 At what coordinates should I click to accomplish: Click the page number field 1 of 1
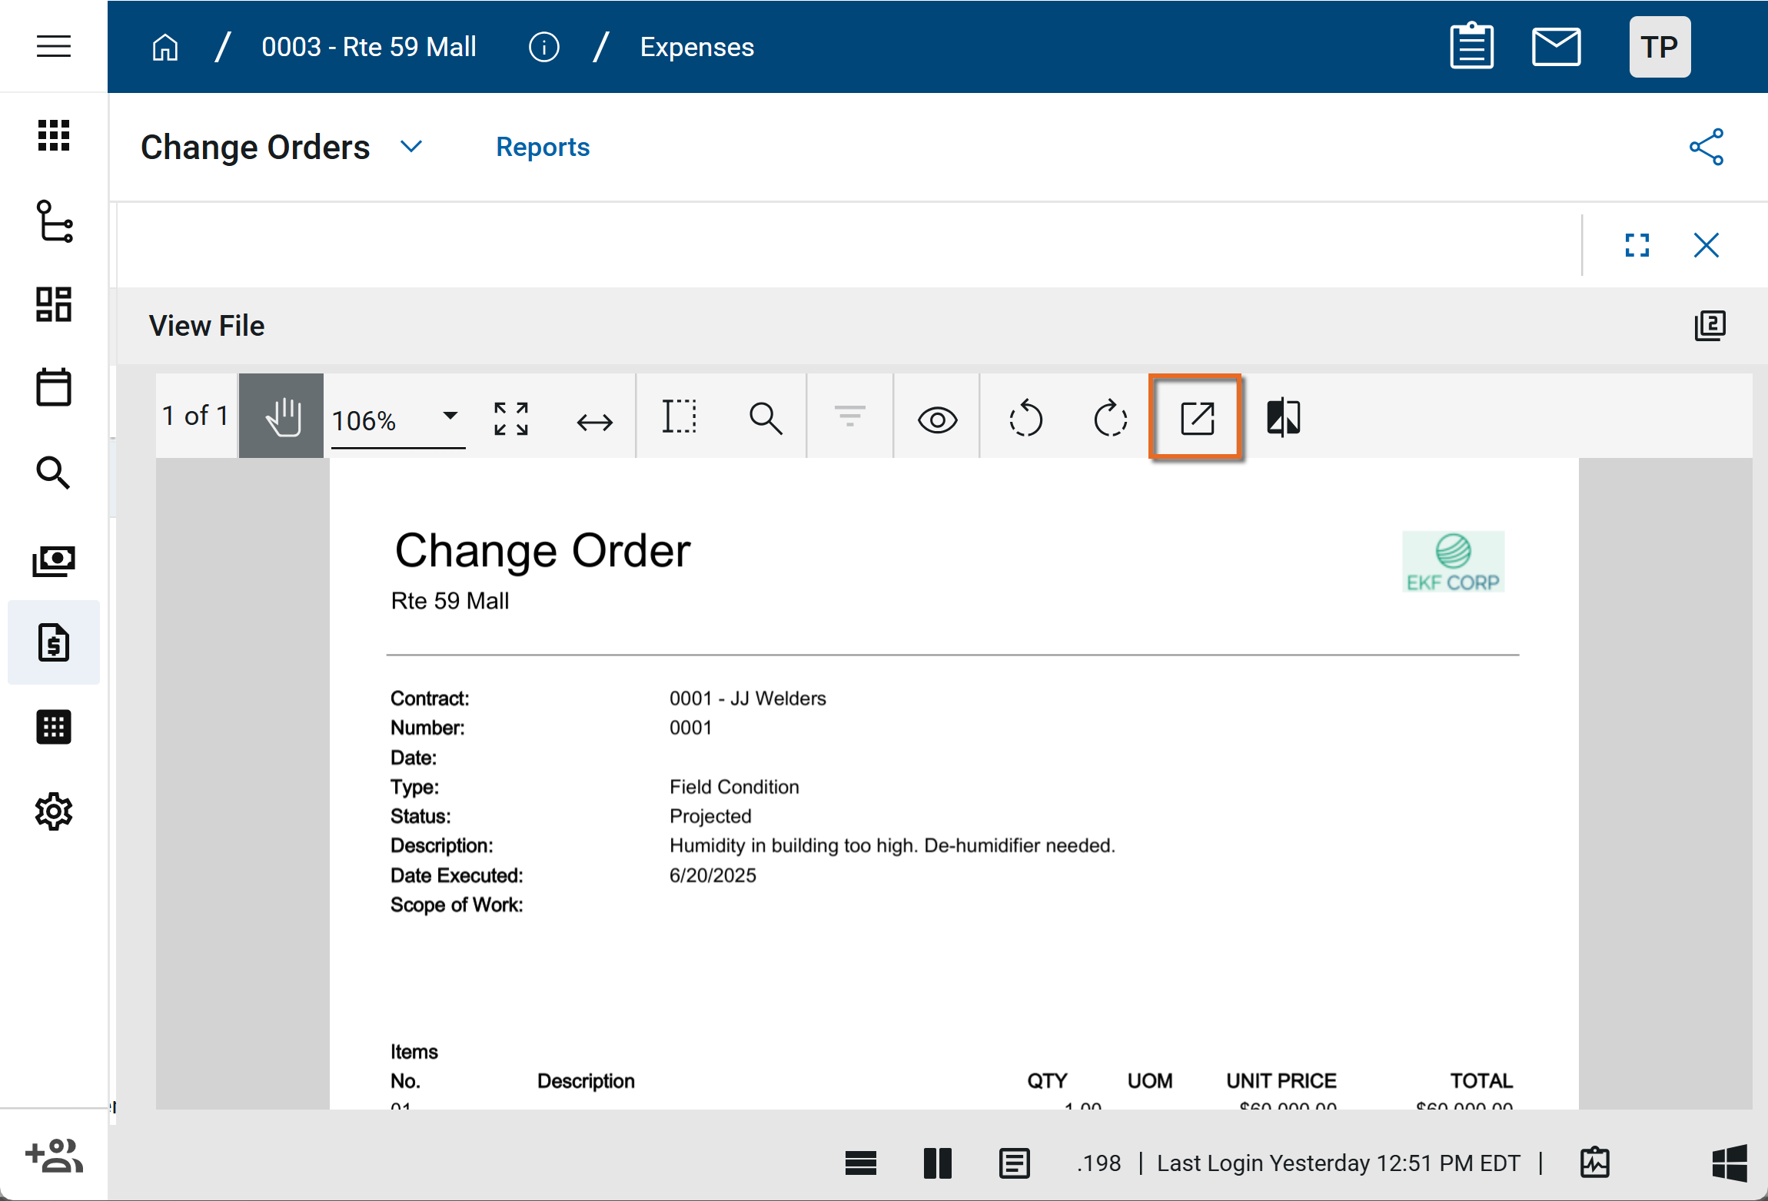click(195, 416)
